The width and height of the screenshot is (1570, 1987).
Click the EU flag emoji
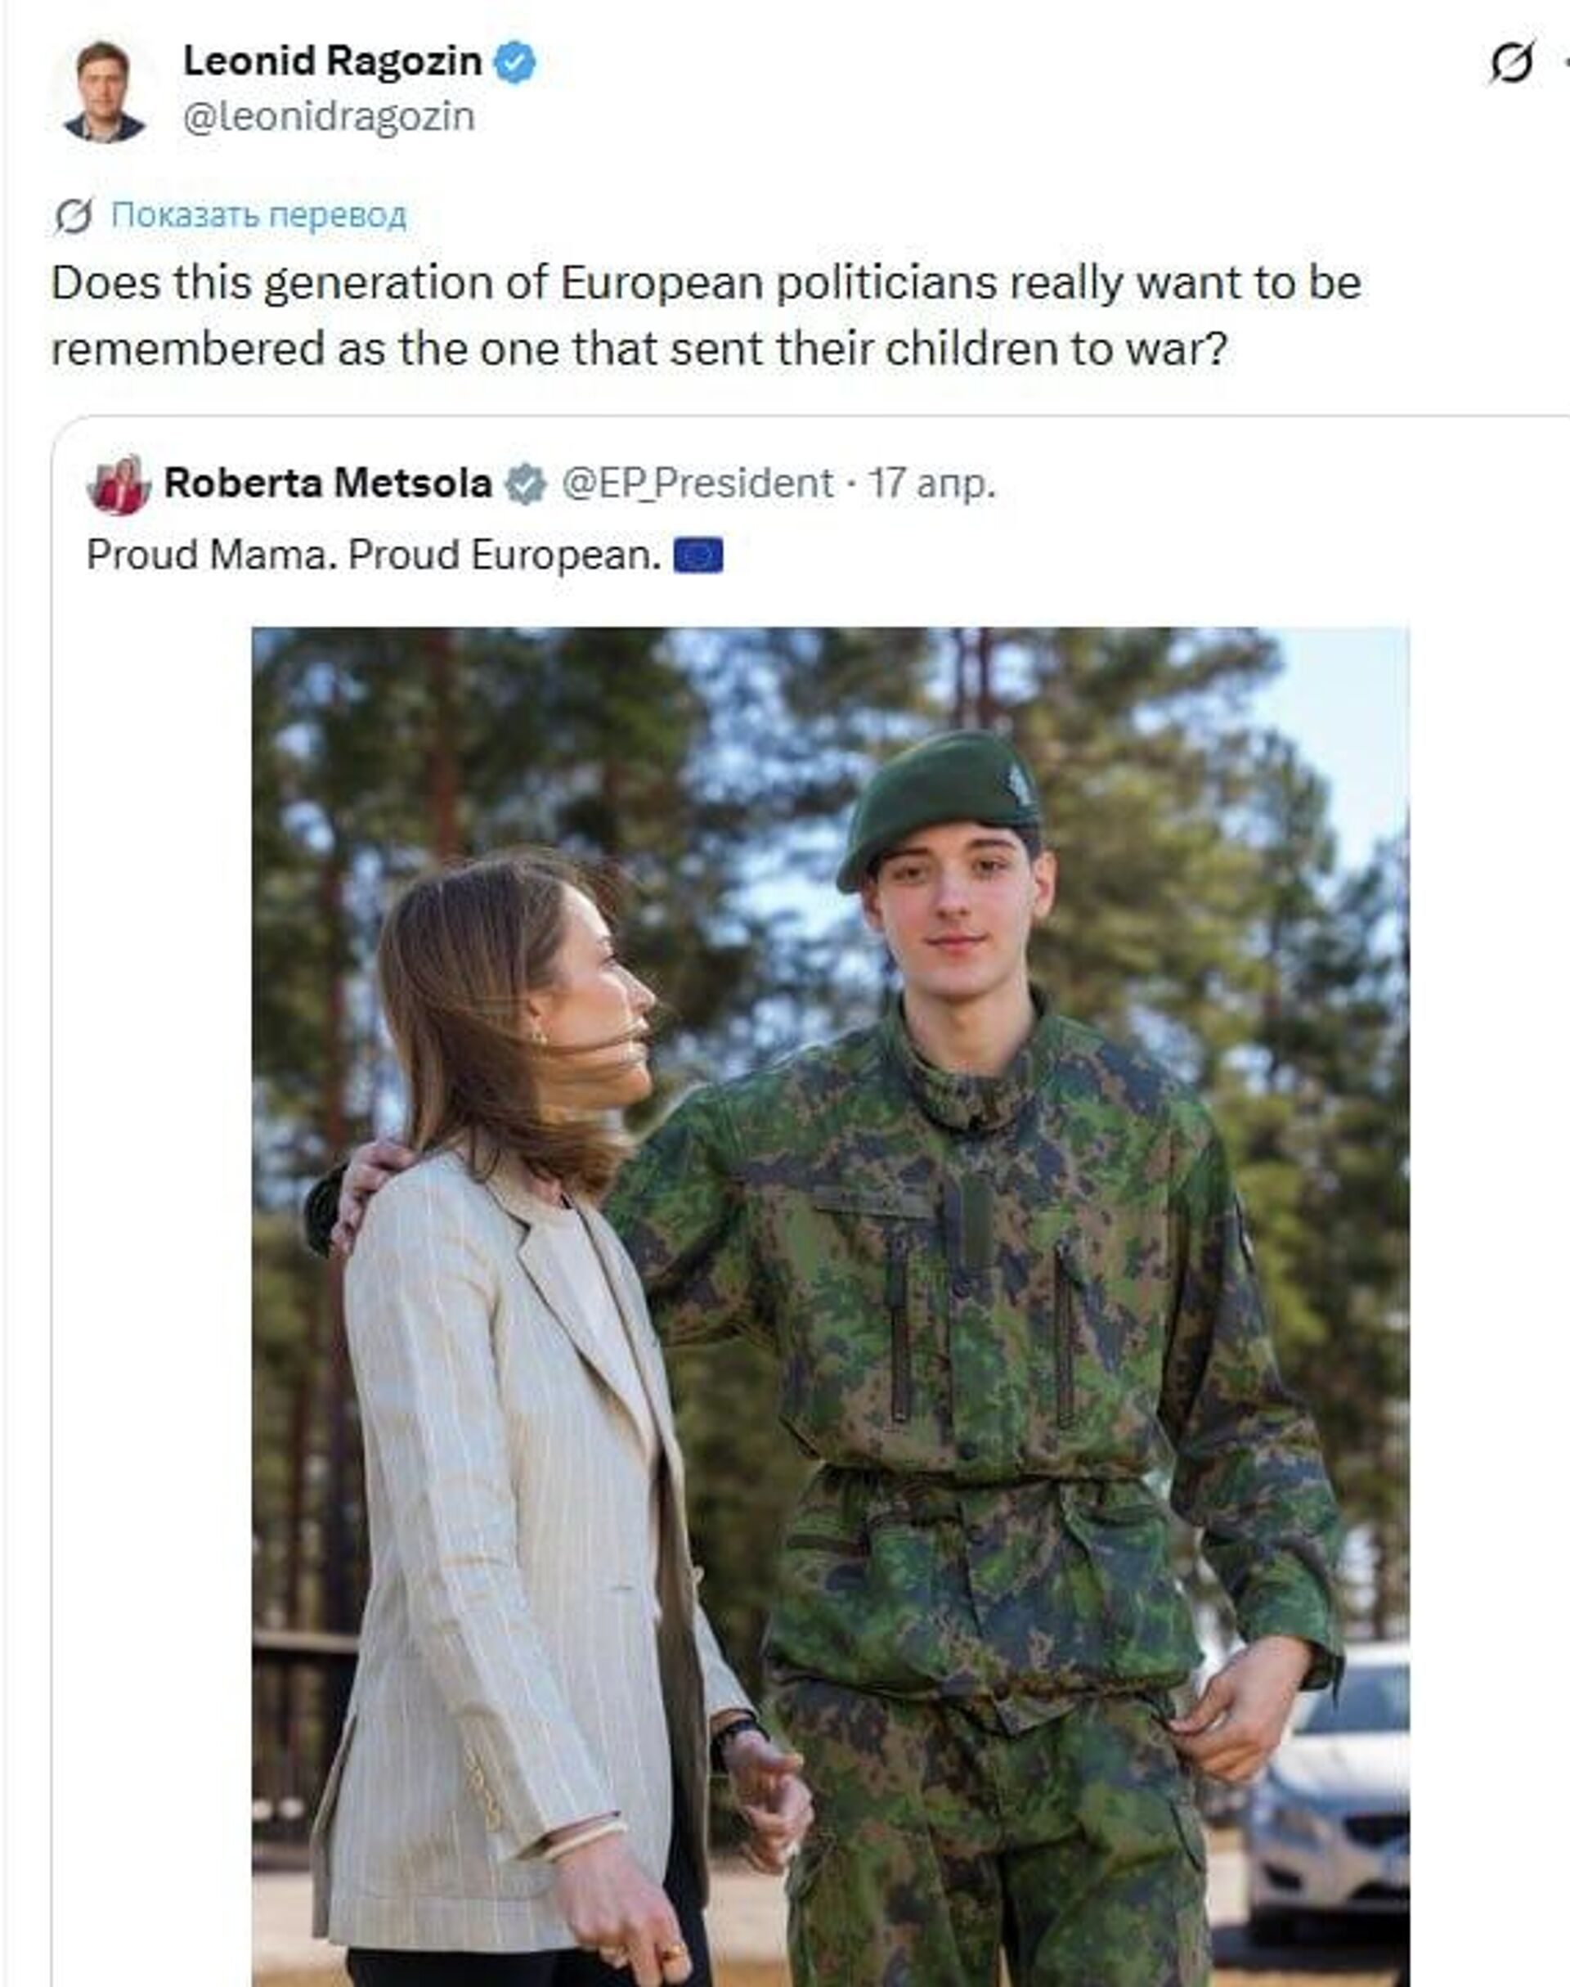click(x=698, y=555)
